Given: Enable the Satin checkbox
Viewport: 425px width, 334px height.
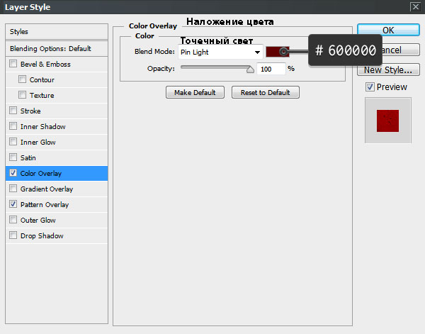Looking at the screenshot, I should click(x=13, y=157).
